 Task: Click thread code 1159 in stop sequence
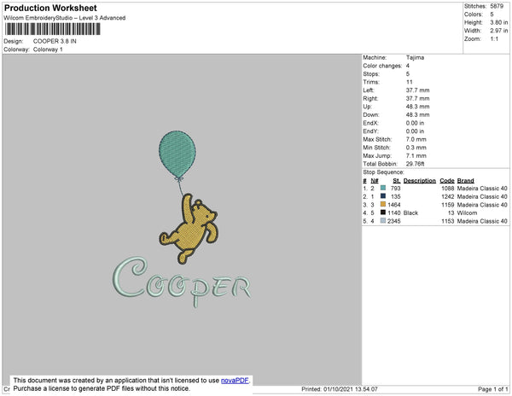(x=448, y=205)
